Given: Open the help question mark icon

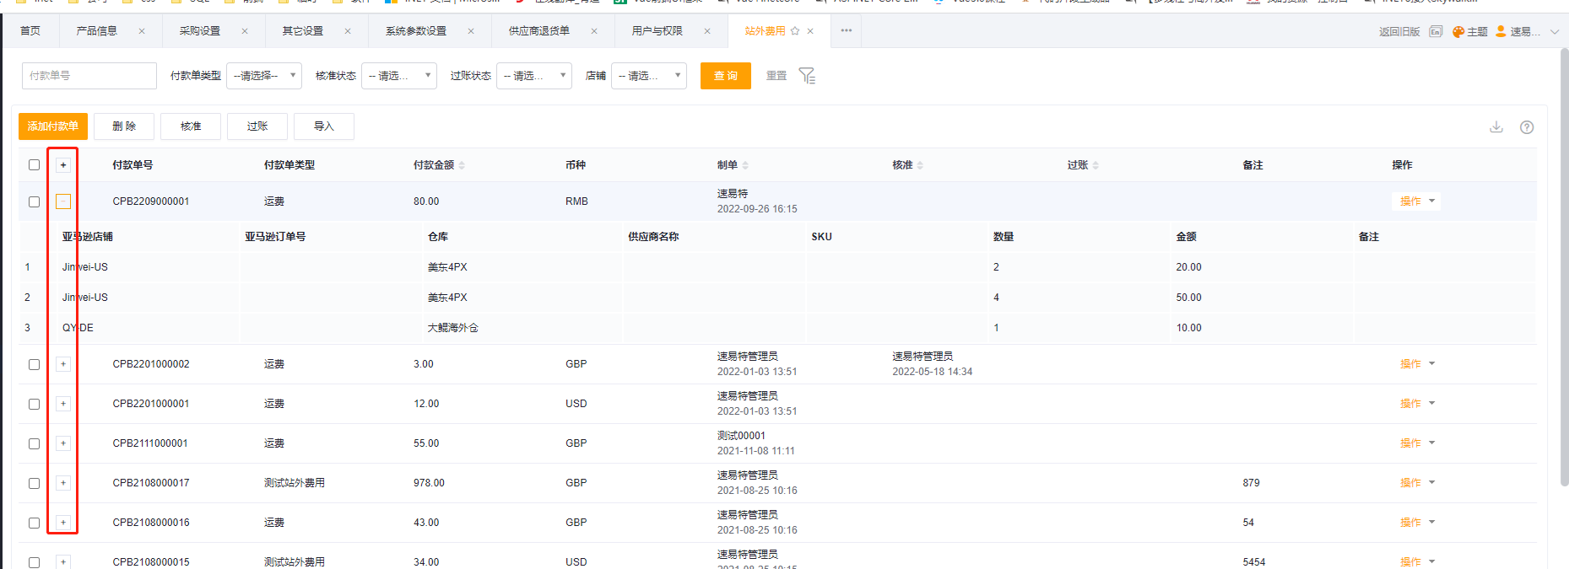Looking at the screenshot, I should (1527, 127).
